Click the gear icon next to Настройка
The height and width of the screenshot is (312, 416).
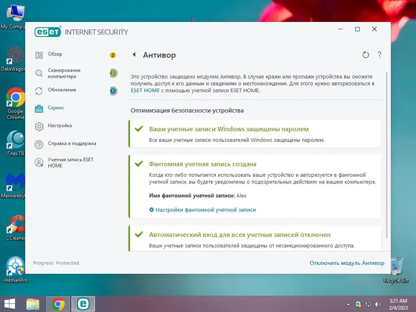39,127
